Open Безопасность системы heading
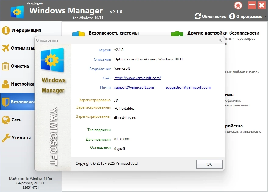This screenshot has width=268, height=192. pos(114,33)
